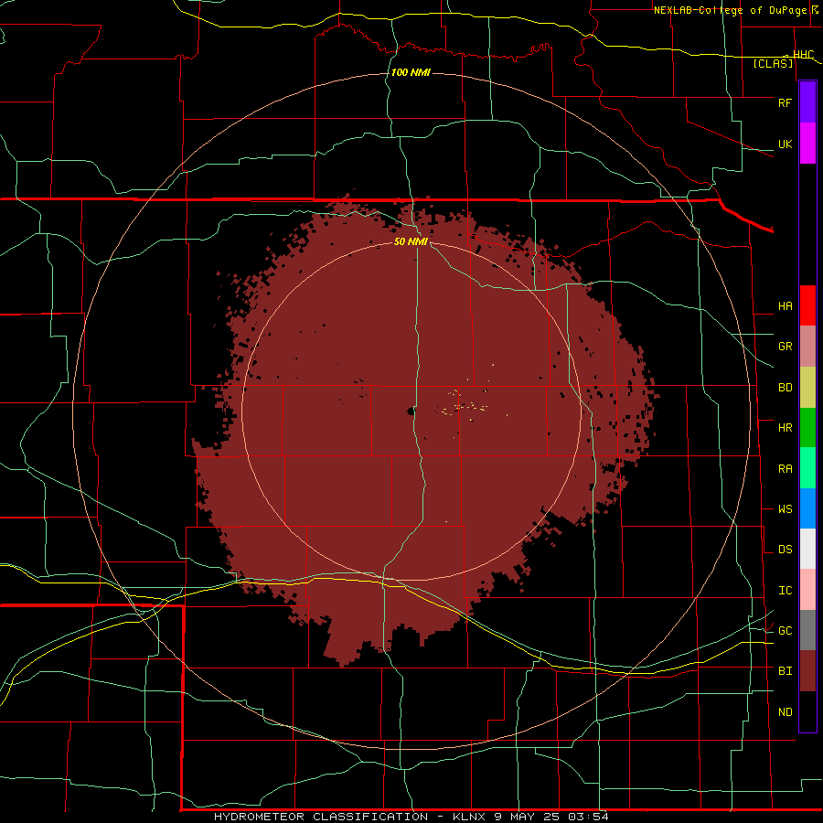823x823 pixels.
Task: Click the NEXLAB-College of DuPage text
Action: point(732,10)
